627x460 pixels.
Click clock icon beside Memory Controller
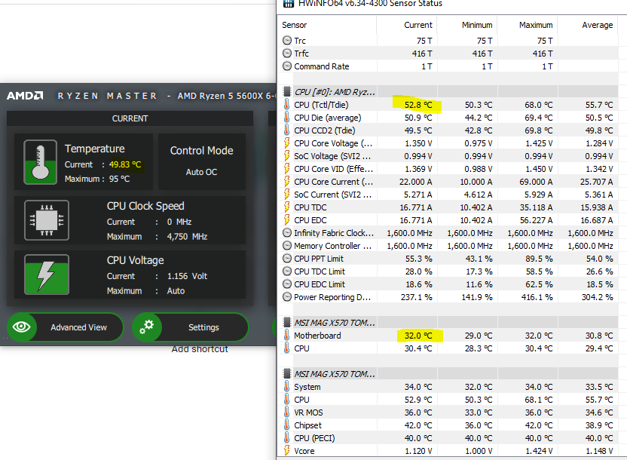(286, 246)
